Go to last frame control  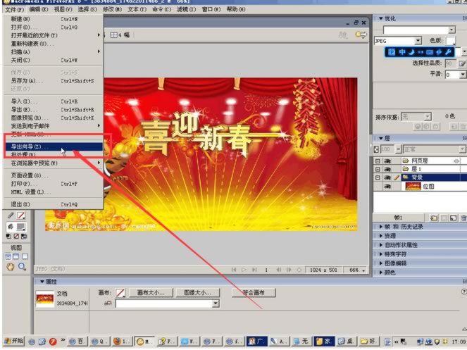click(x=254, y=270)
